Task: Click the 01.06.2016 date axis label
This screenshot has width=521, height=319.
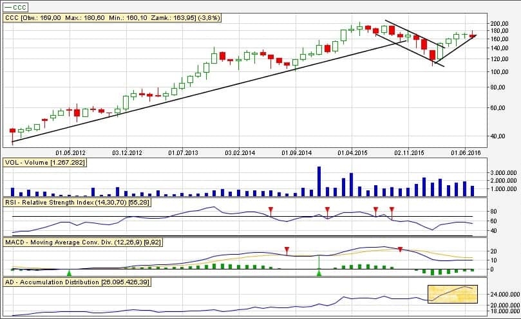Action: coord(466,153)
